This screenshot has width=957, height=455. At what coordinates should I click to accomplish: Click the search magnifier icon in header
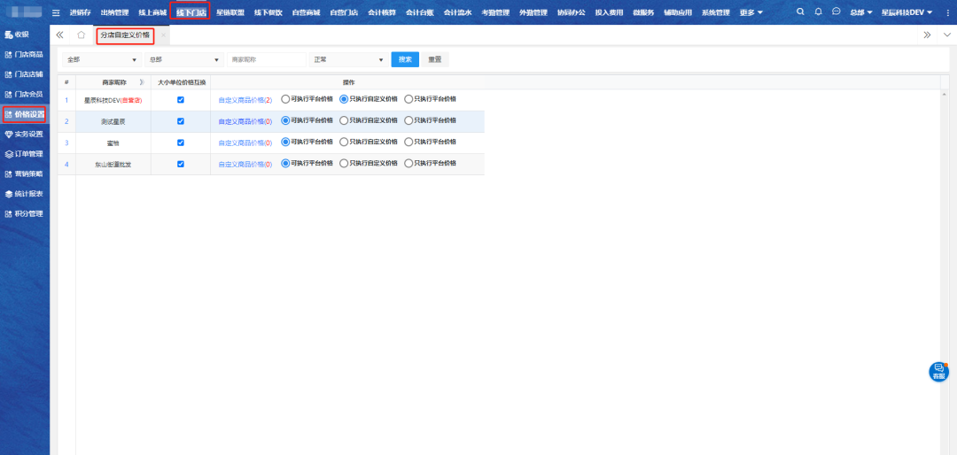801,12
